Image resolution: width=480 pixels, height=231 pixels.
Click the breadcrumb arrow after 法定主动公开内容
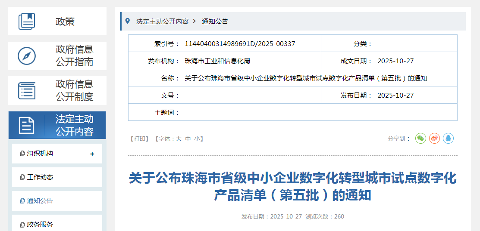(x=194, y=22)
